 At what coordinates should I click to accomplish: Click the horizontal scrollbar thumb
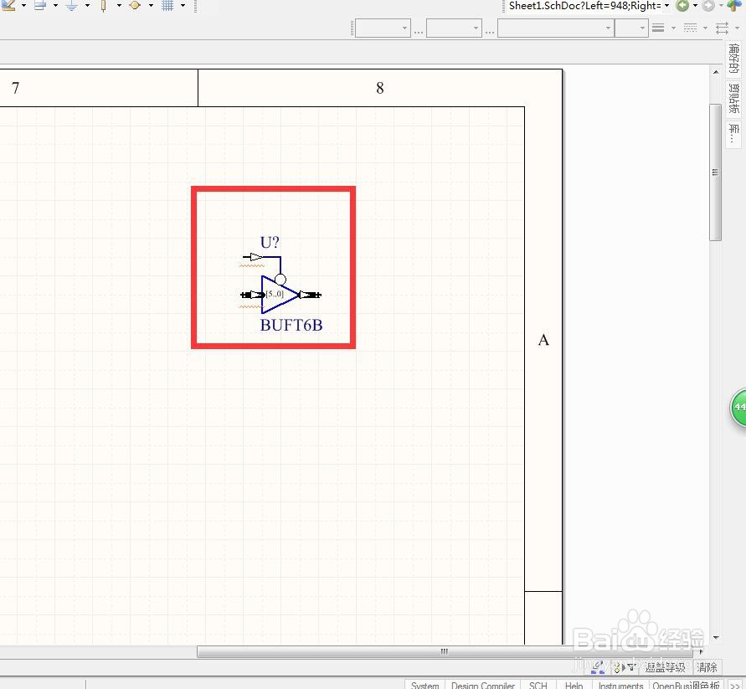pyautogui.click(x=445, y=651)
